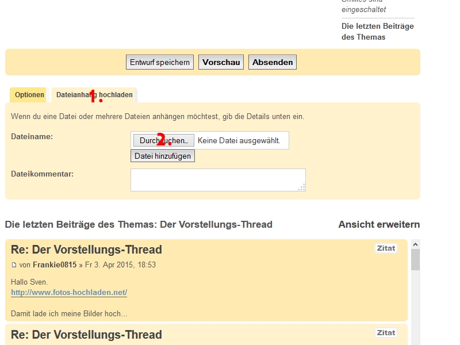This screenshot has width=460, height=345.
Task: Click the Ansicht erweitern link
Action: (x=379, y=224)
